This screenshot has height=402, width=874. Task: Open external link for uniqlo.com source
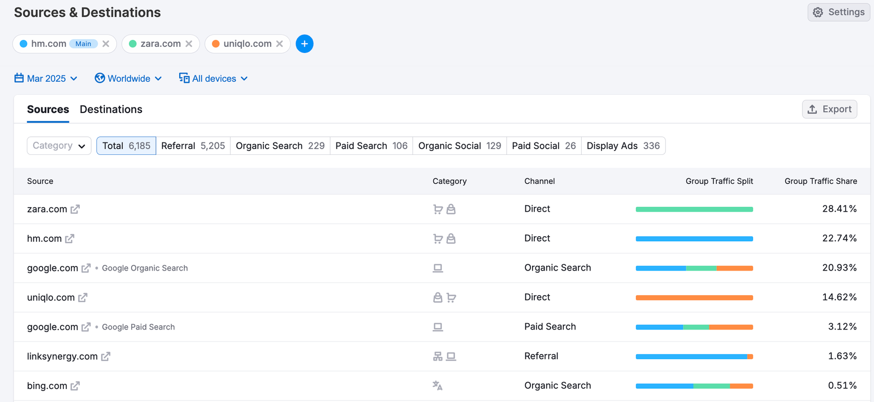point(82,298)
